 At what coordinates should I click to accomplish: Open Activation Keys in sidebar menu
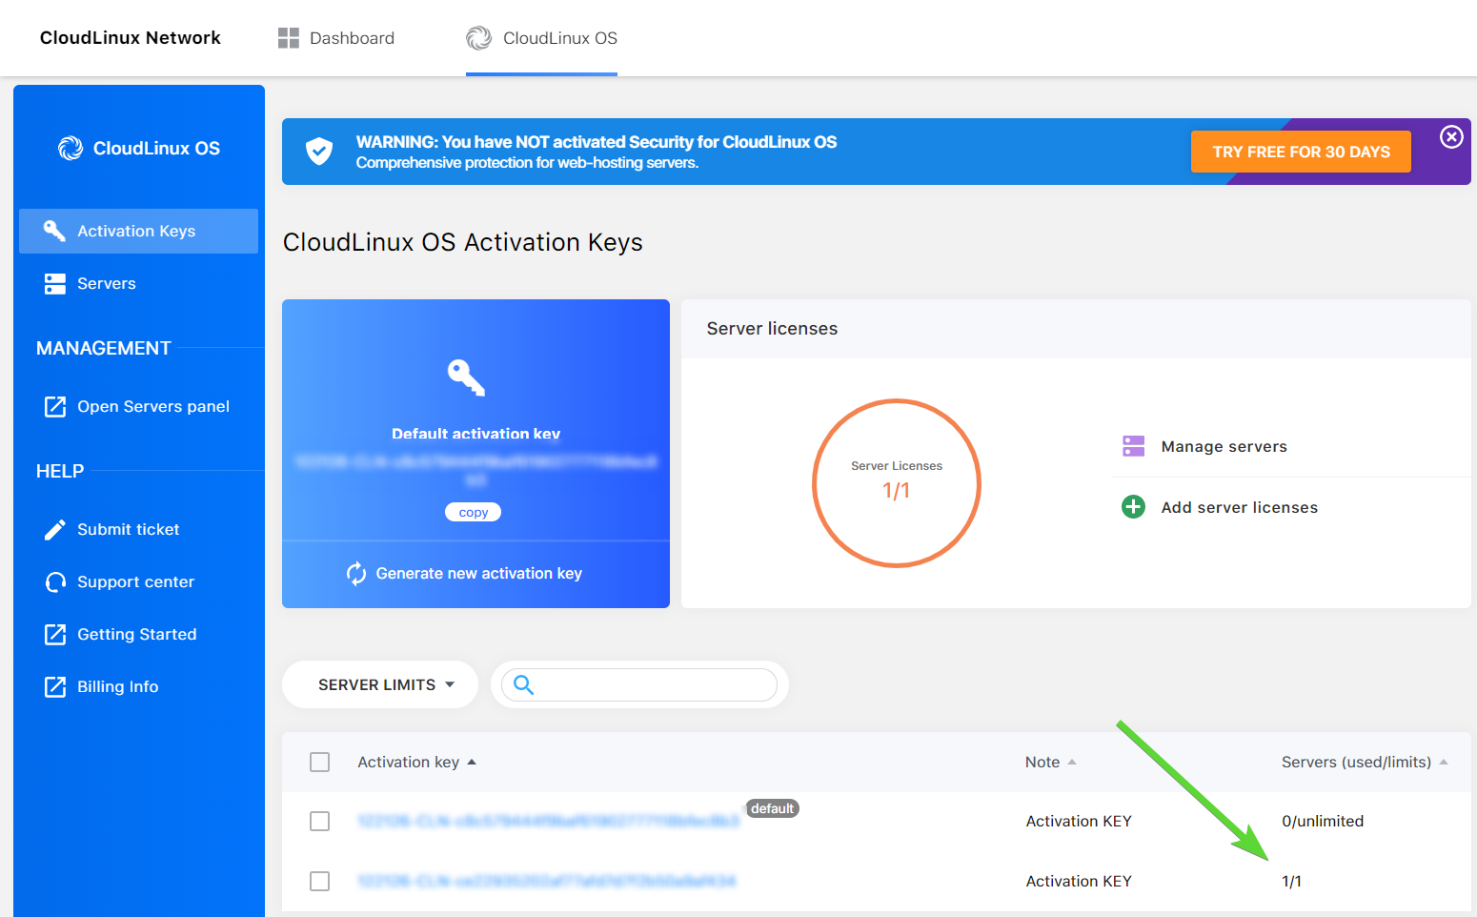(136, 232)
